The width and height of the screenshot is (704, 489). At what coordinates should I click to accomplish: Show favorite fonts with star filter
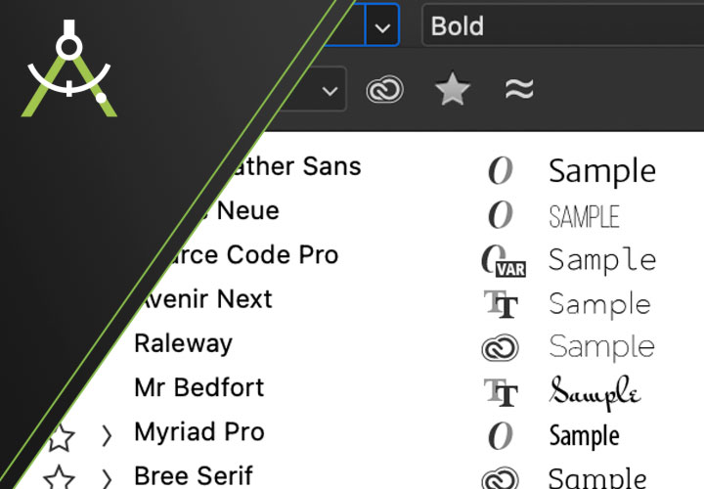453,89
